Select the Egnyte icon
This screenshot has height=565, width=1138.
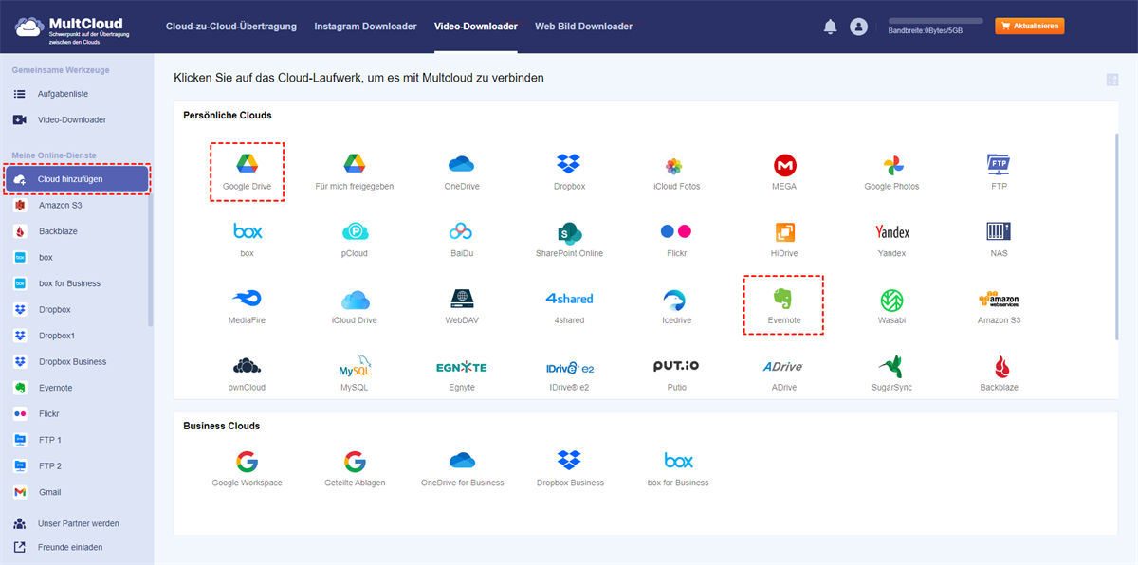tap(462, 367)
